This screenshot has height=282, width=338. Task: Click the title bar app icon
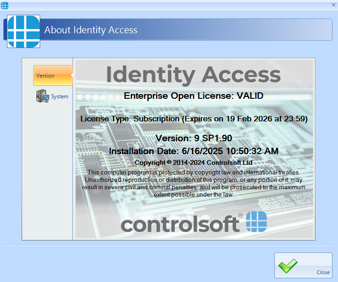(5, 6)
